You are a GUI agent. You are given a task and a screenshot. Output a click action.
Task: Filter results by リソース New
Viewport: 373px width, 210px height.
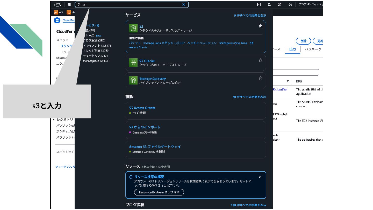click(x=92, y=36)
